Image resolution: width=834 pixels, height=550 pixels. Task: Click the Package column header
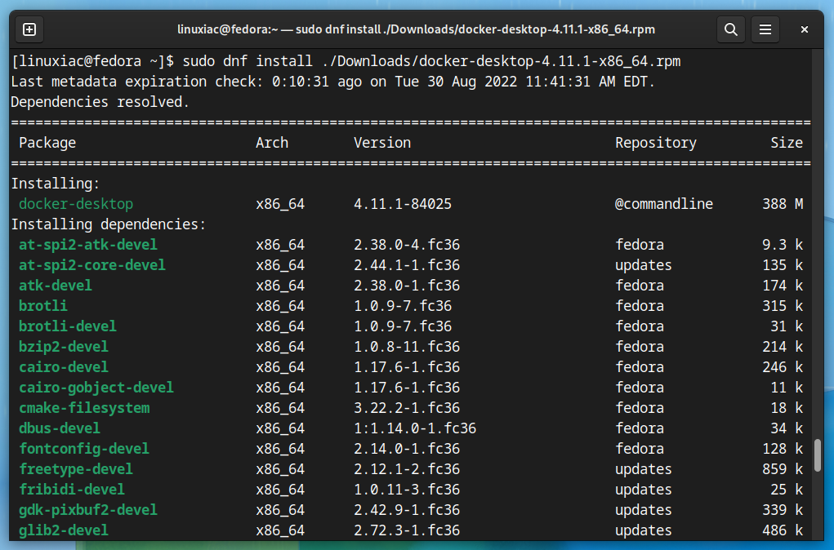(47, 143)
